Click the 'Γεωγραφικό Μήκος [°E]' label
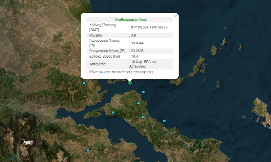The width and height of the screenshot is (271, 162). tap(107, 51)
